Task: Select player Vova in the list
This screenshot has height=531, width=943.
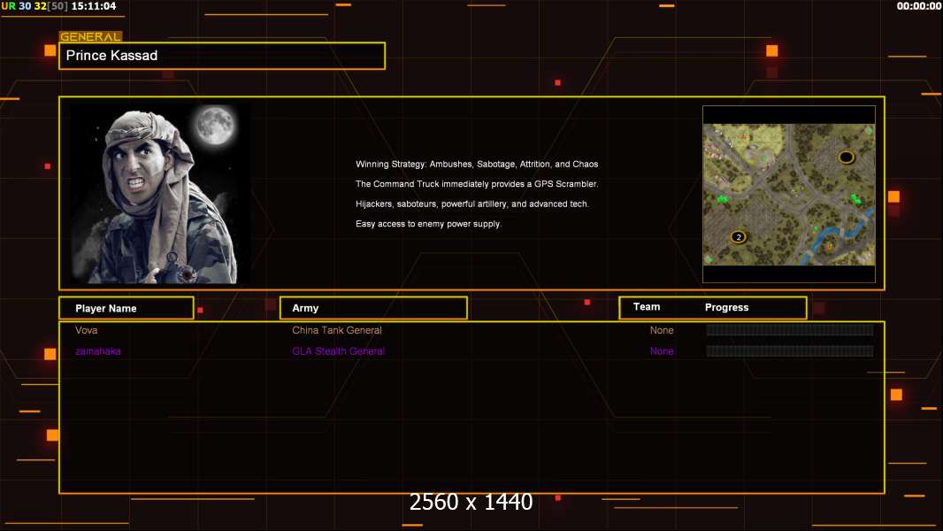Action: 87,330
